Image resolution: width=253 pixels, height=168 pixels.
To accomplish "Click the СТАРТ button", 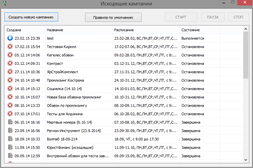I will (x=181, y=17).
